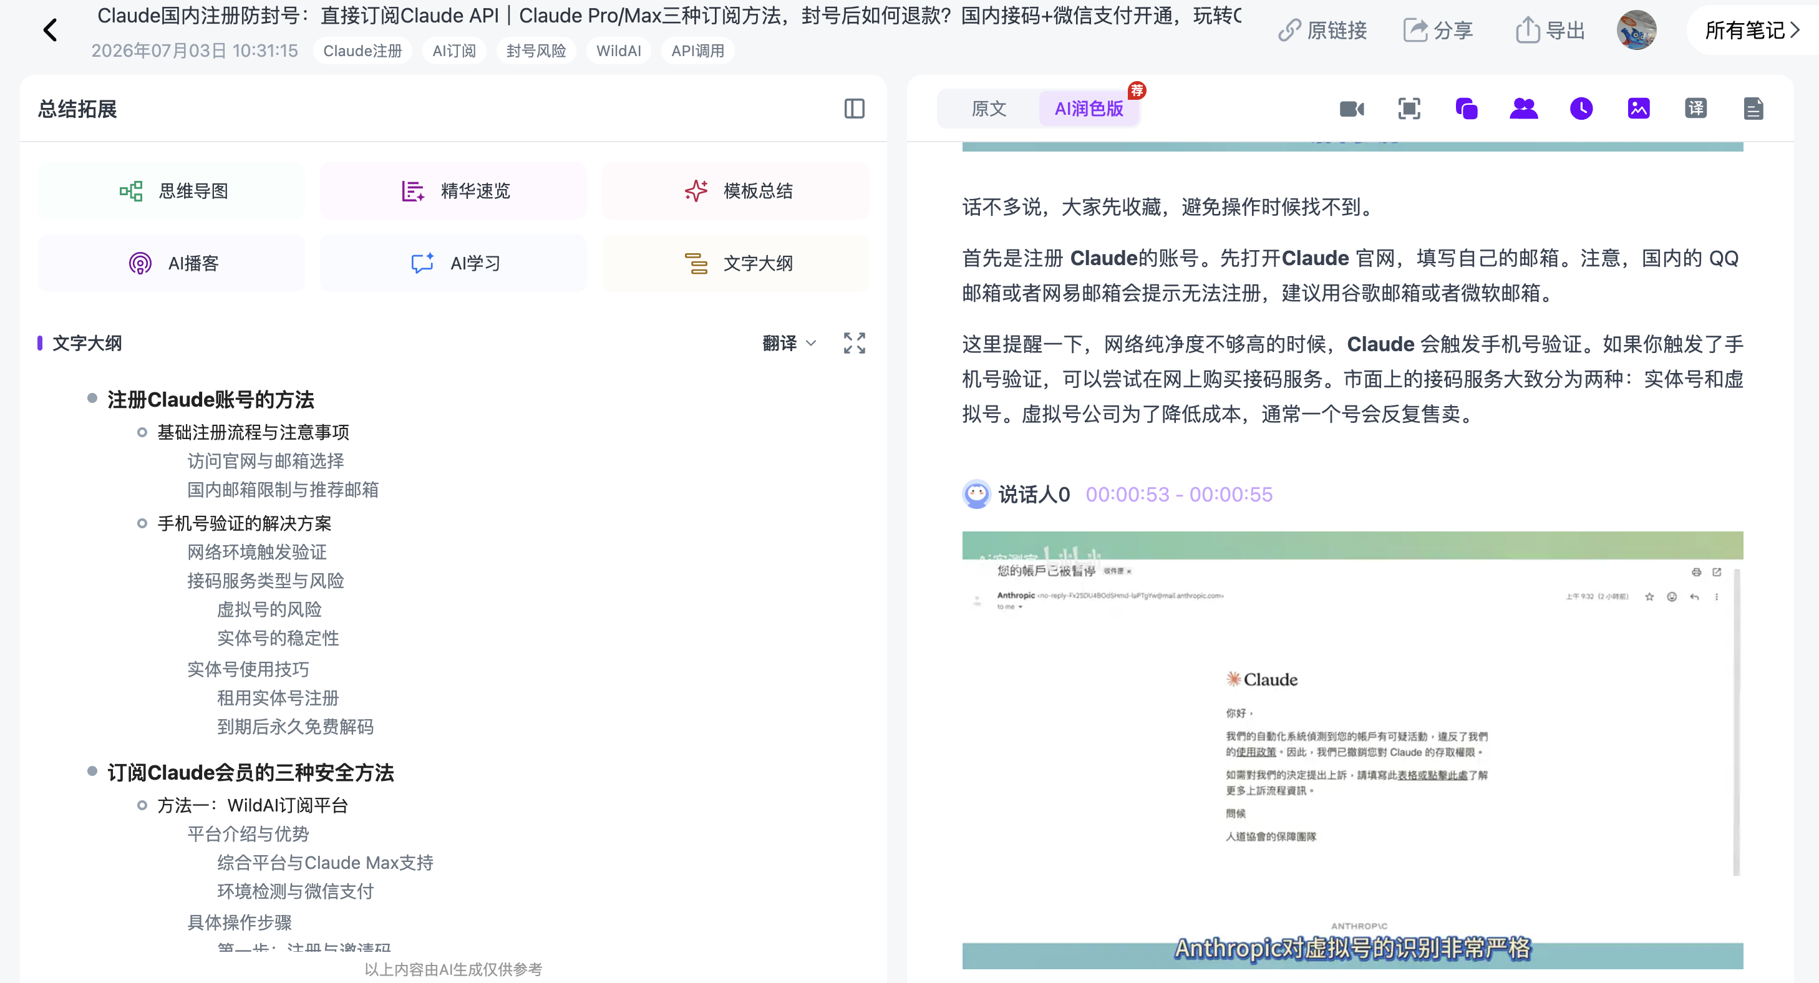Select the WildAI tag
This screenshot has width=1819, height=983.
tap(619, 51)
